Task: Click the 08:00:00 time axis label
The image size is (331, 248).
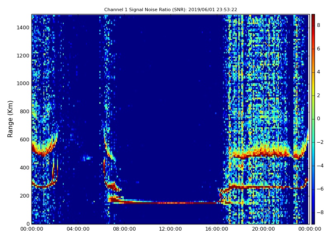Action: point(125,229)
